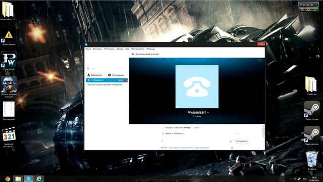This screenshot has height=182, width=323.
Task: Click the 'Отправить' send button
Action: coord(242,141)
